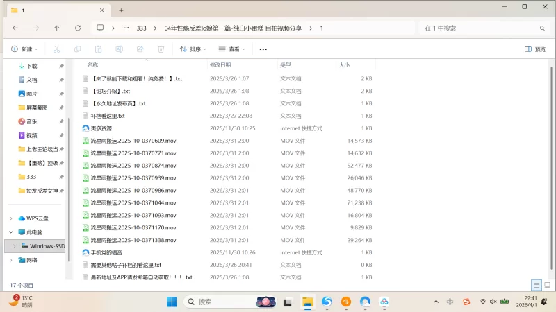Expand the 网络 node in sidebar
The image size is (556, 312).
(10, 260)
